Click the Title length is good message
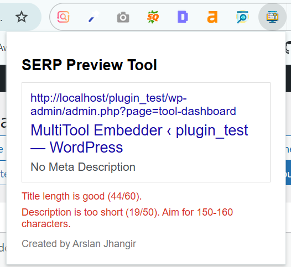Screen dimensions: 291x267 coord(82,196)
